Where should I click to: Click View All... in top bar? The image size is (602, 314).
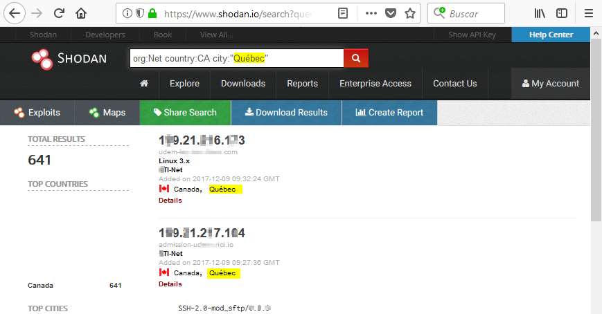point(217,35)
